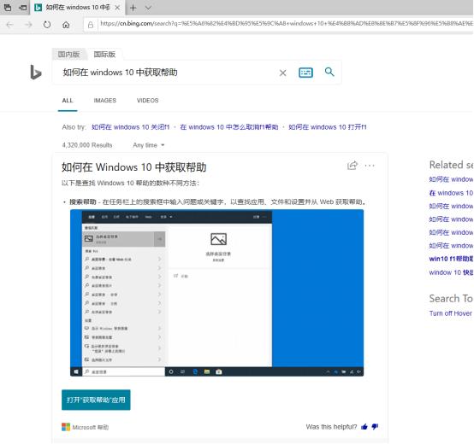The width and height of the screenshot is (474, 444).
Task: Click the Windows search screenshot image
Action: (x=216, y=293)
